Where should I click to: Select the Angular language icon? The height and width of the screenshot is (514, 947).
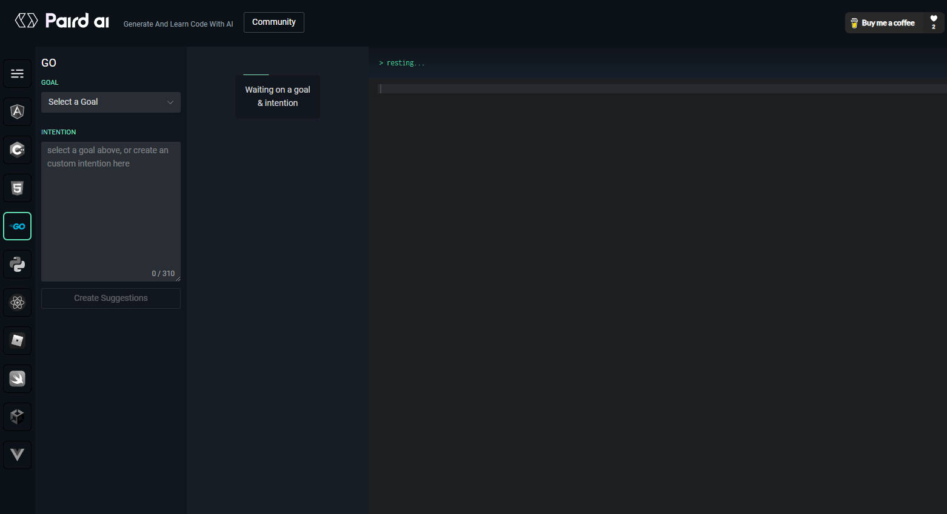17,112
